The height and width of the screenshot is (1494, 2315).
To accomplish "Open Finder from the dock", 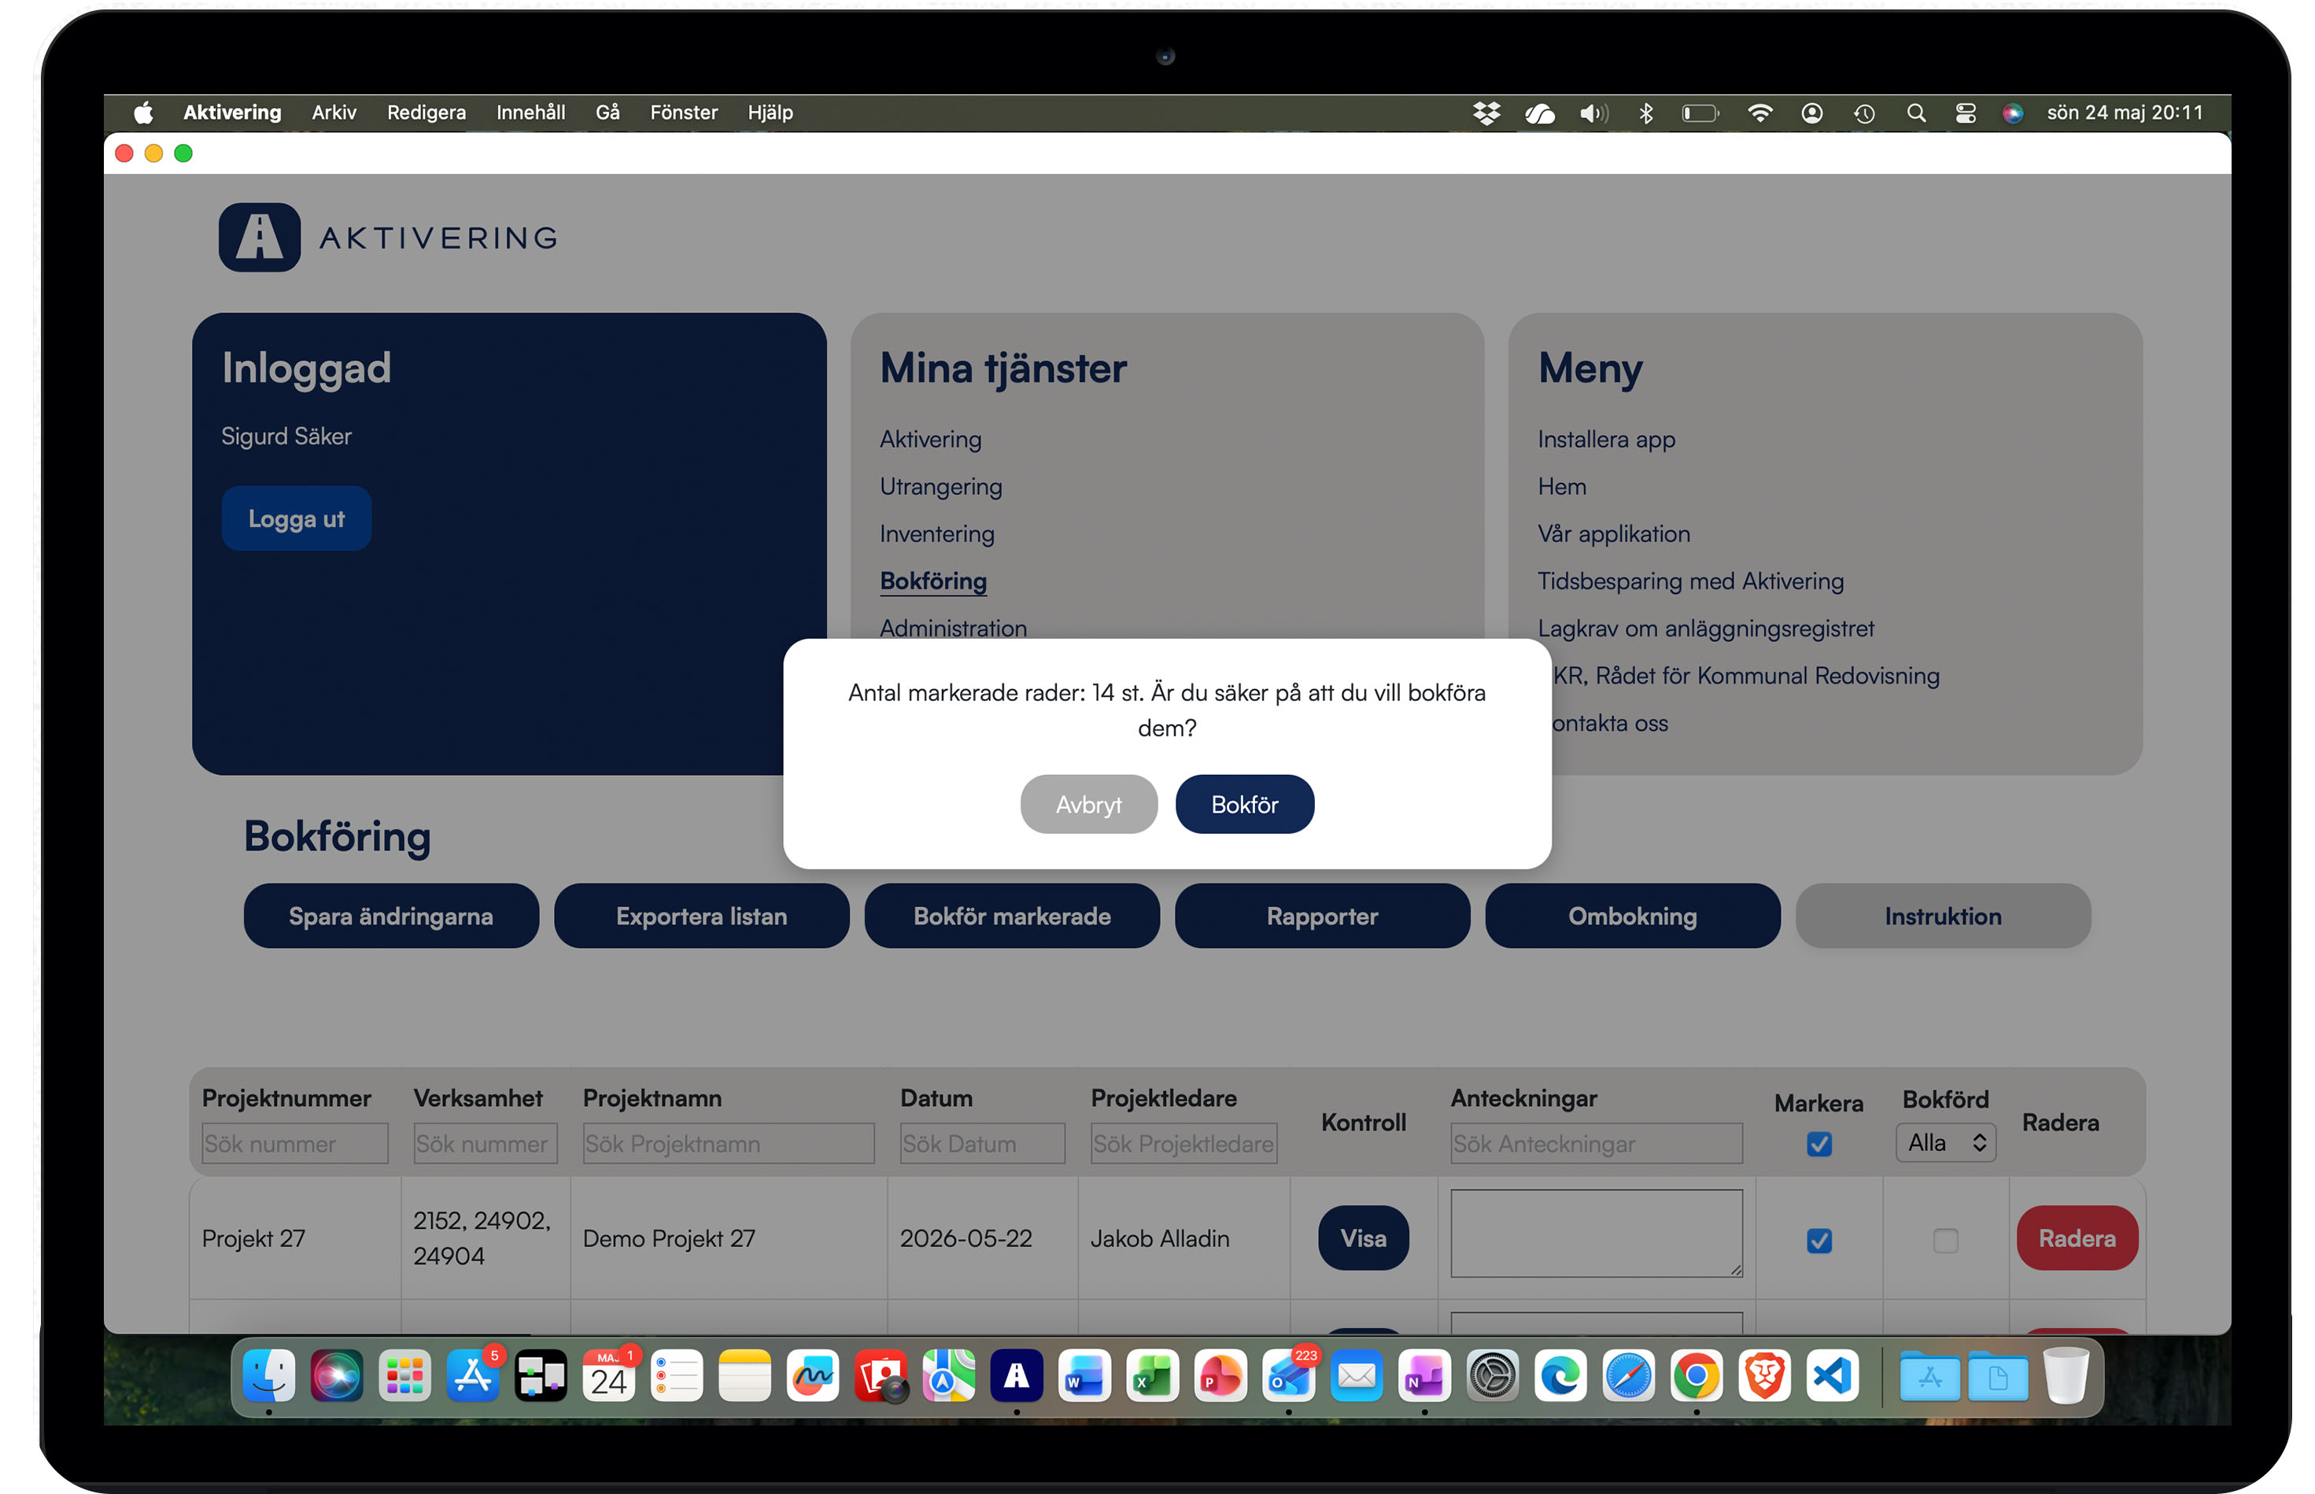I will point(269,1376).
